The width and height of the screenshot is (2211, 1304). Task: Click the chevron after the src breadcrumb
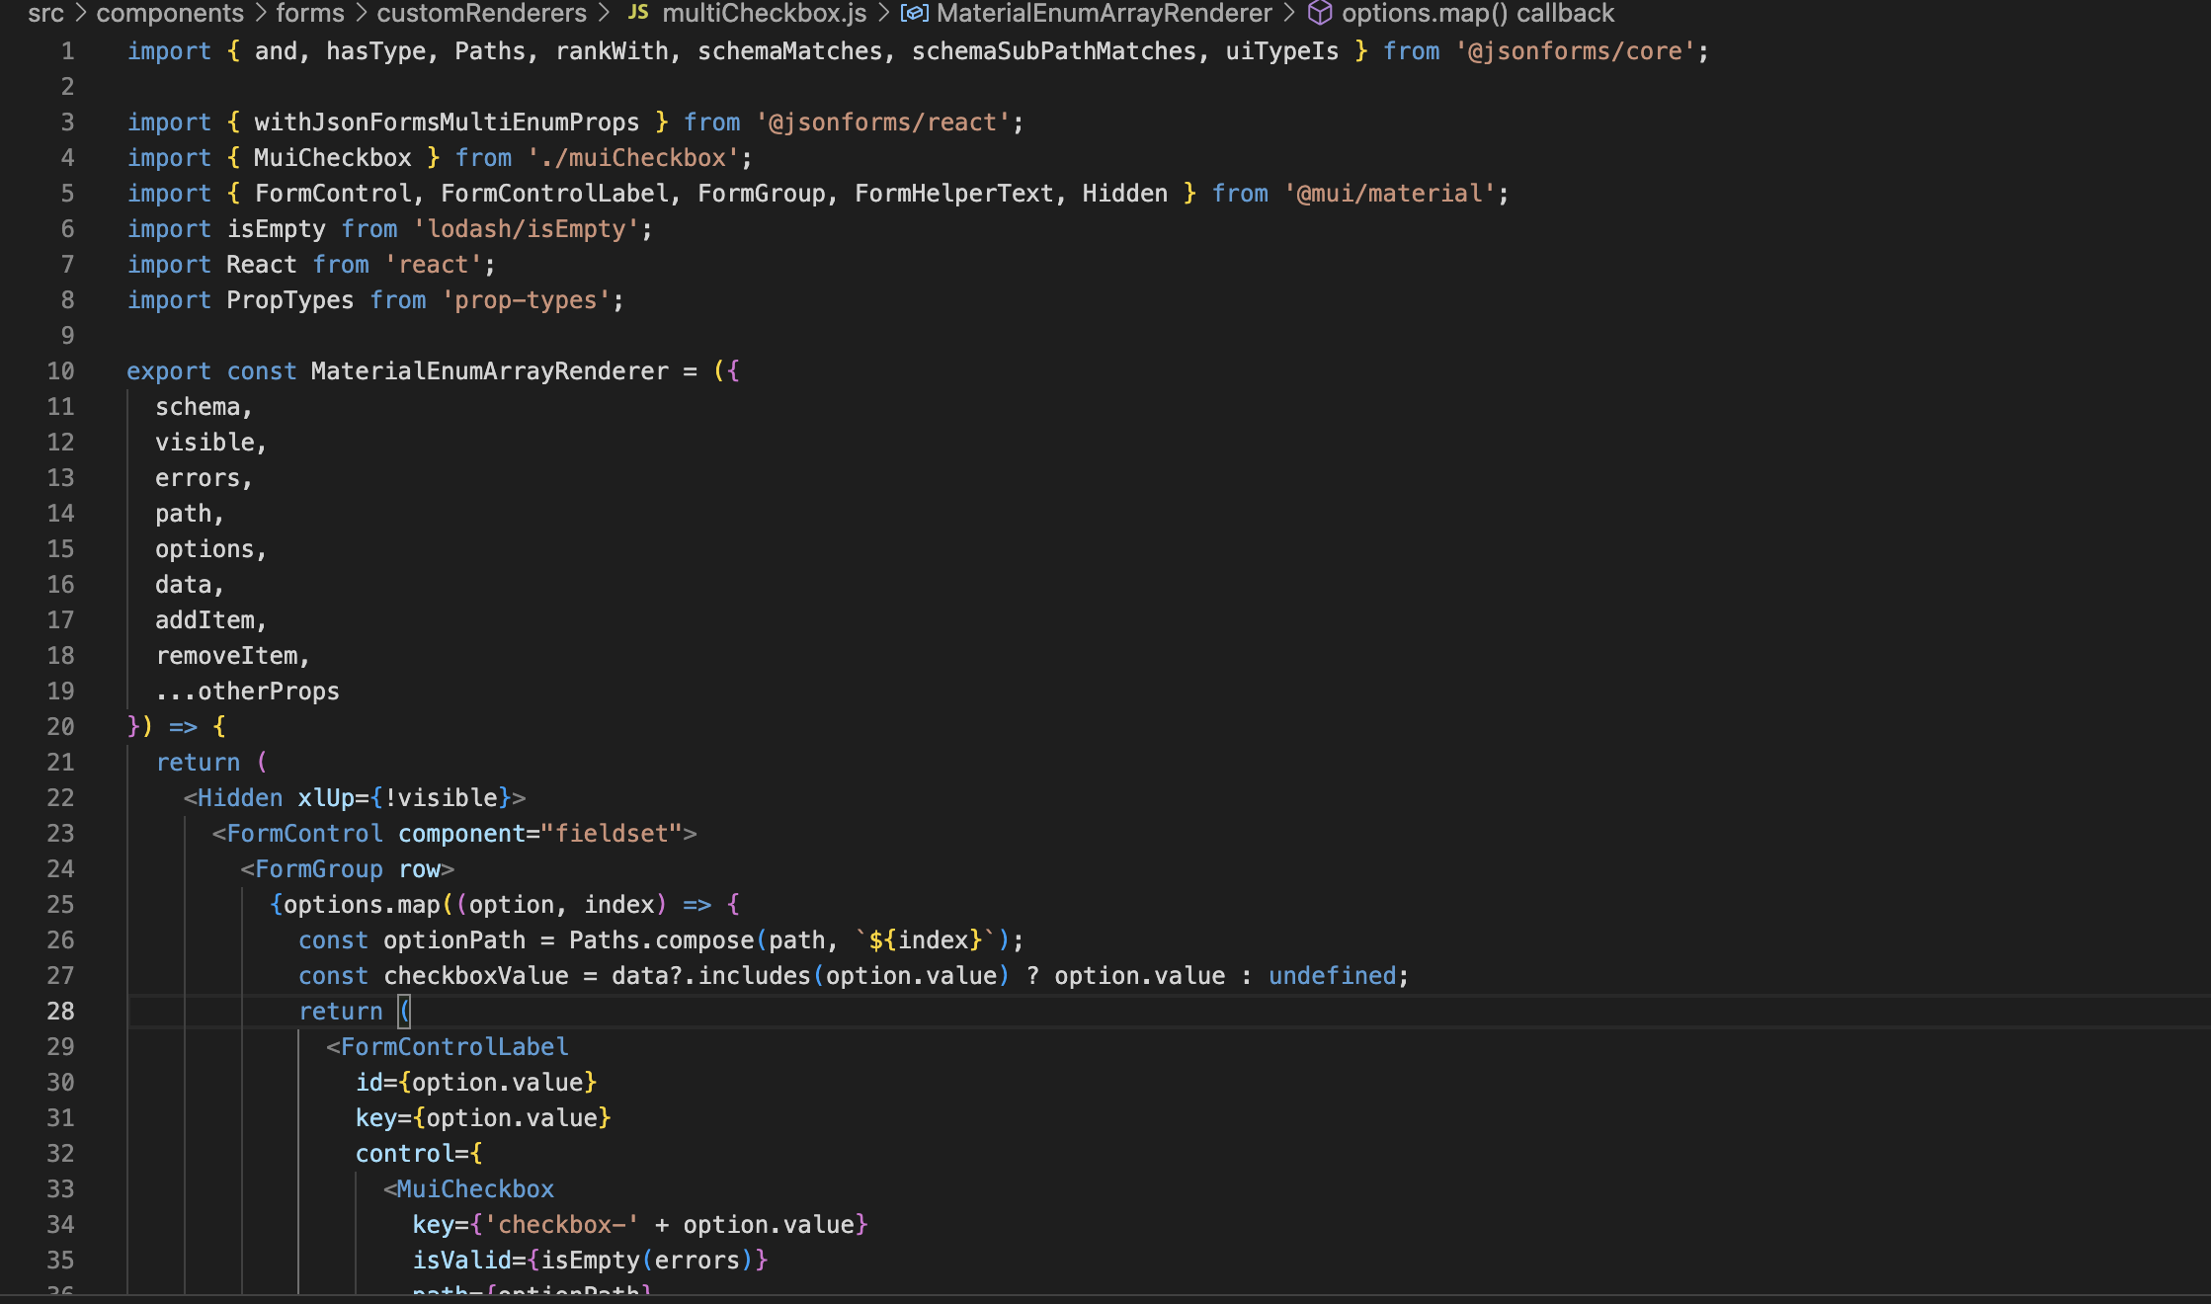80,13
